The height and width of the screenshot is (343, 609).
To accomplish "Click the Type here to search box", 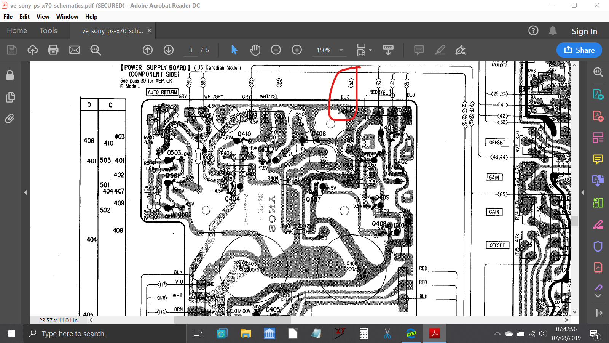I will [104, 334].
